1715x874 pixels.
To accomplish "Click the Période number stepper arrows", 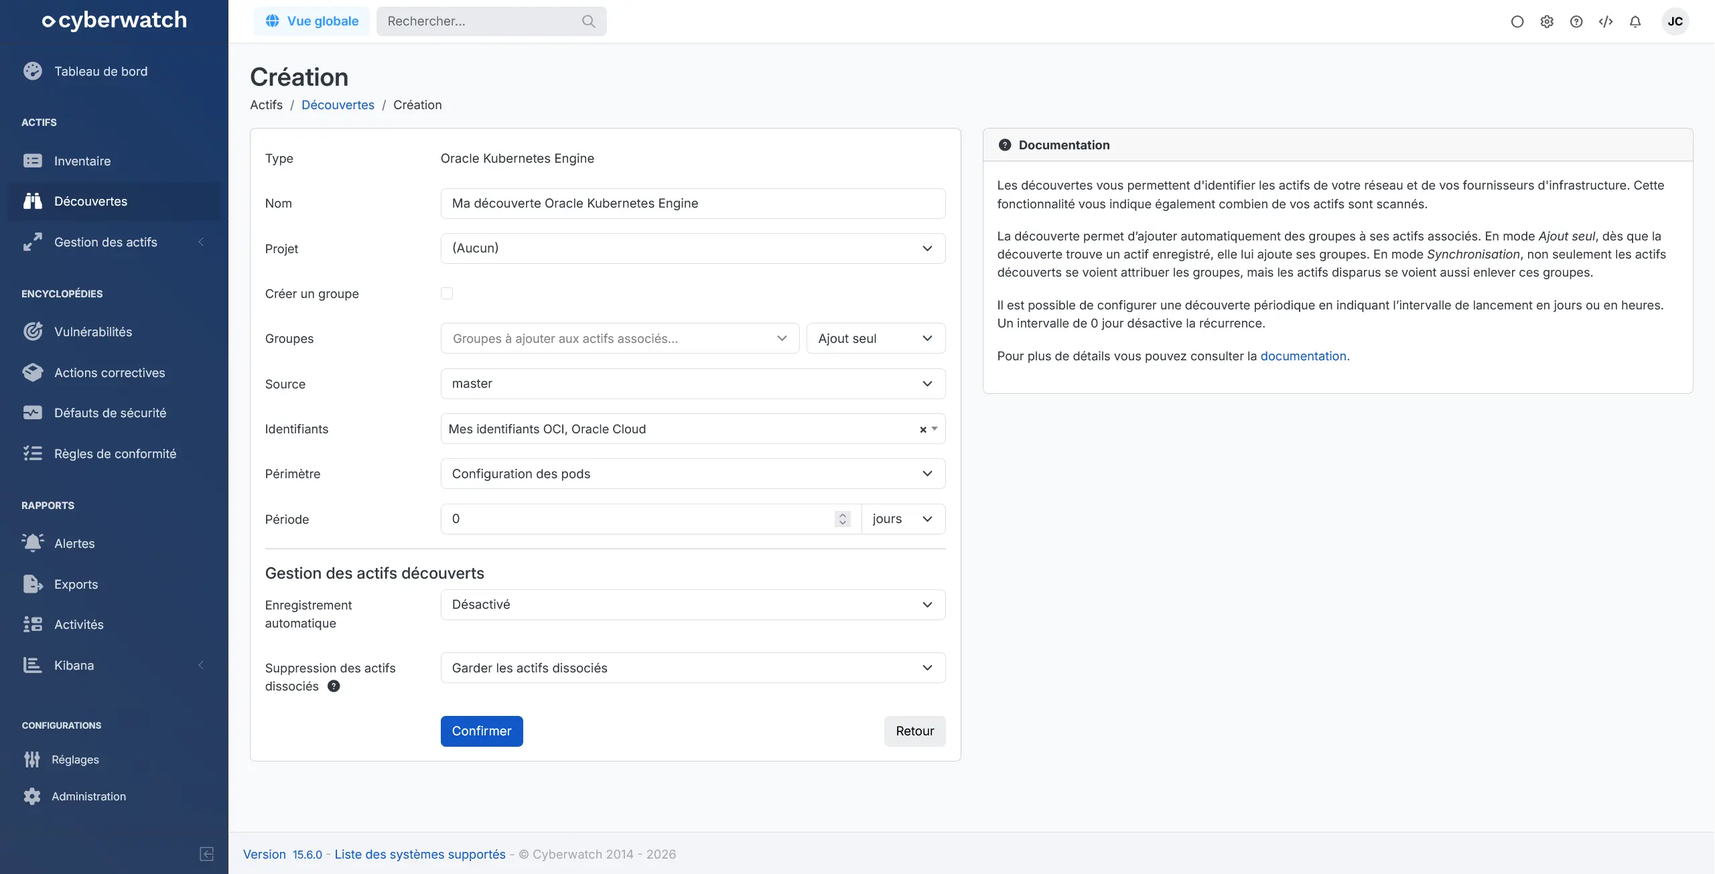I will coord(842,519).
